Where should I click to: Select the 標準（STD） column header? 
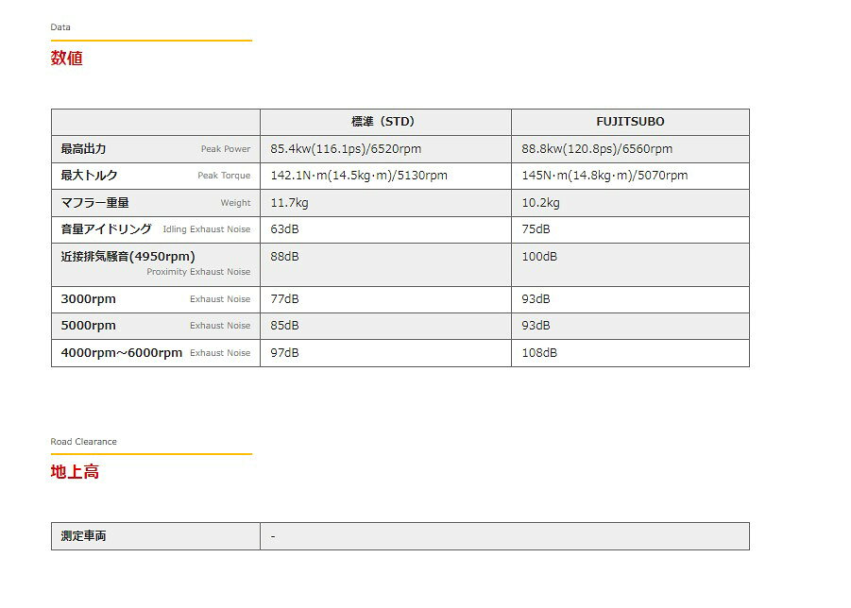click(x=384, y=122)
